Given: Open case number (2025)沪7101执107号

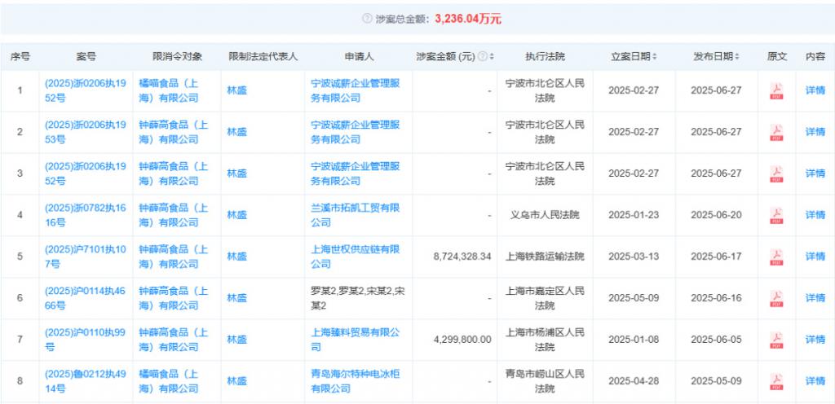Looking at the screenshot, I should pos(86,257).
